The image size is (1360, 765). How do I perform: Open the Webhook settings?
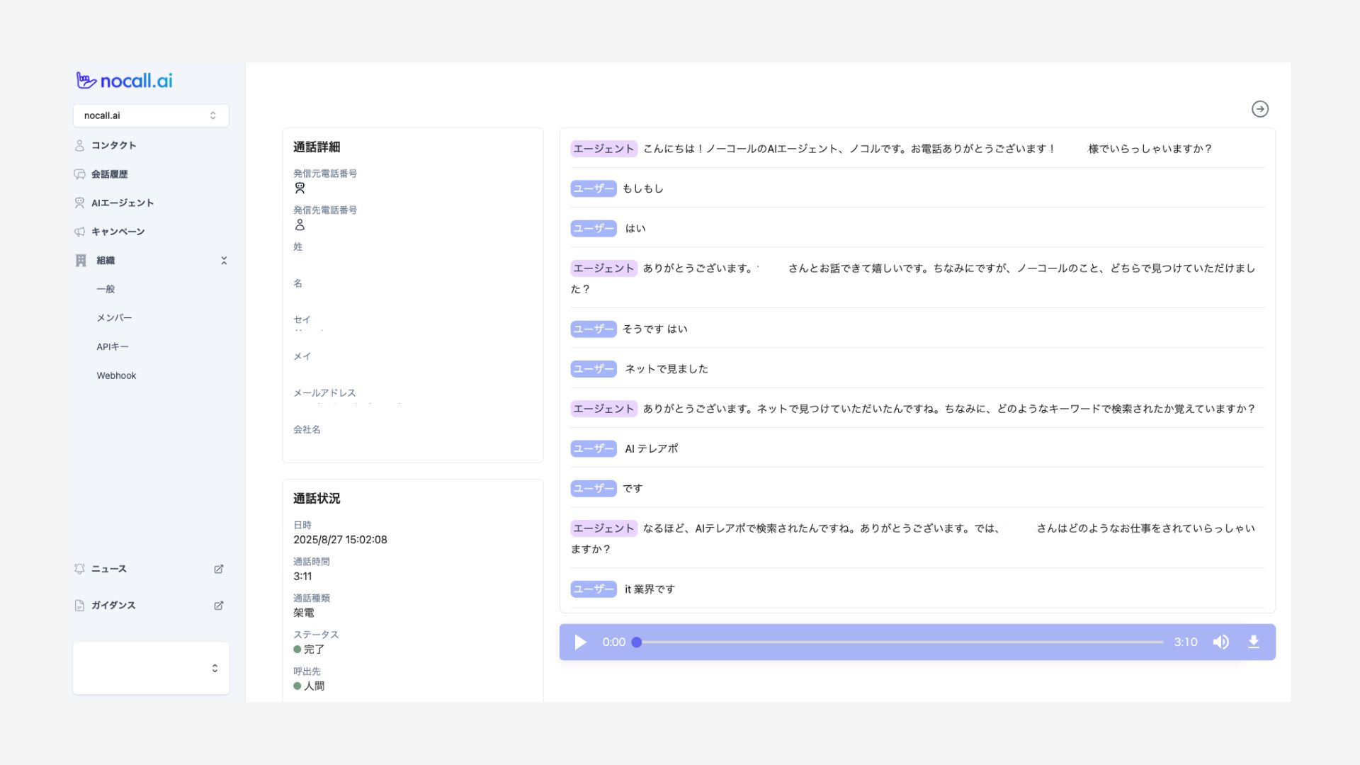coord(116,375)
